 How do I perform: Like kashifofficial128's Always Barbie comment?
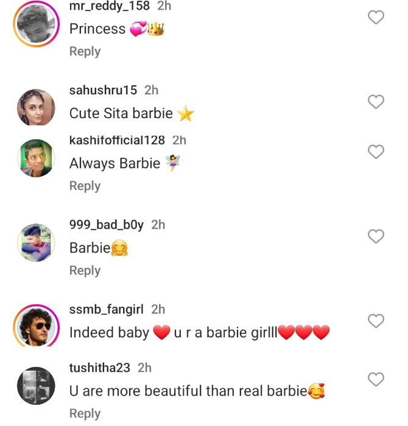pyautogui.click(x=376, y=152)
